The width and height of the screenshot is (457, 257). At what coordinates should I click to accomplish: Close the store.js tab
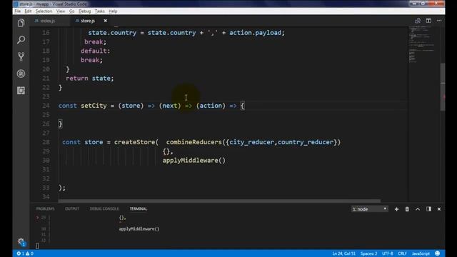coord(105,21)
